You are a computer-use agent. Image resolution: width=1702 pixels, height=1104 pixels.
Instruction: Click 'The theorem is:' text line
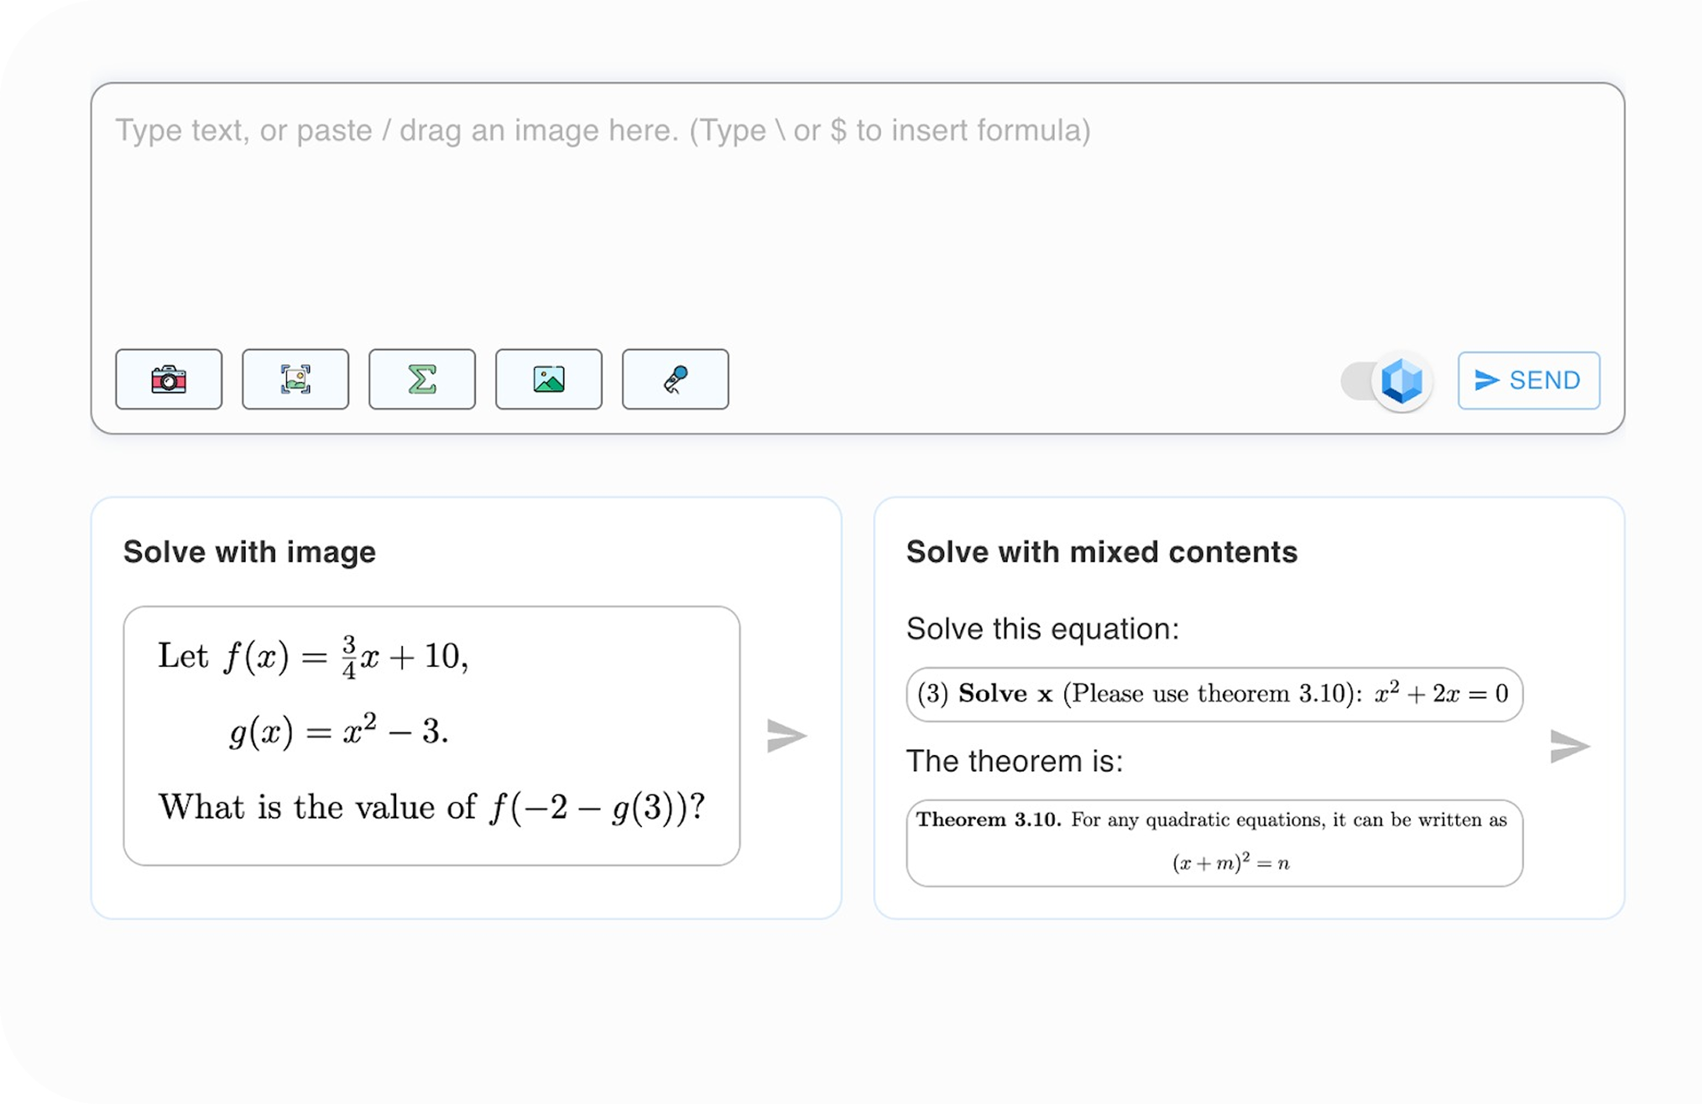pyautogui.click(x=1014, y=761)
